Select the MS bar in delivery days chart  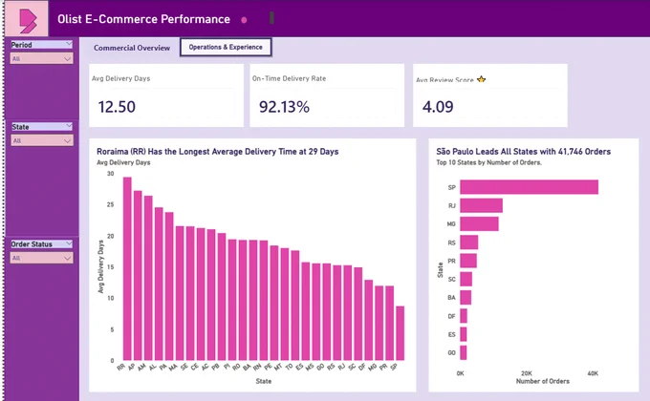(x=316, y=312)
